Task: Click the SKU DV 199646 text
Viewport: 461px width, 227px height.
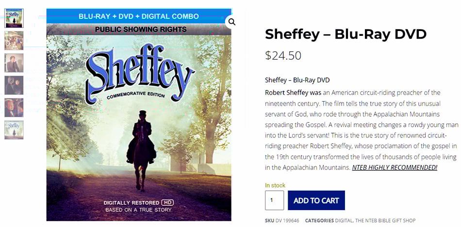Action: pyautogui.click(x=282, y=221)
